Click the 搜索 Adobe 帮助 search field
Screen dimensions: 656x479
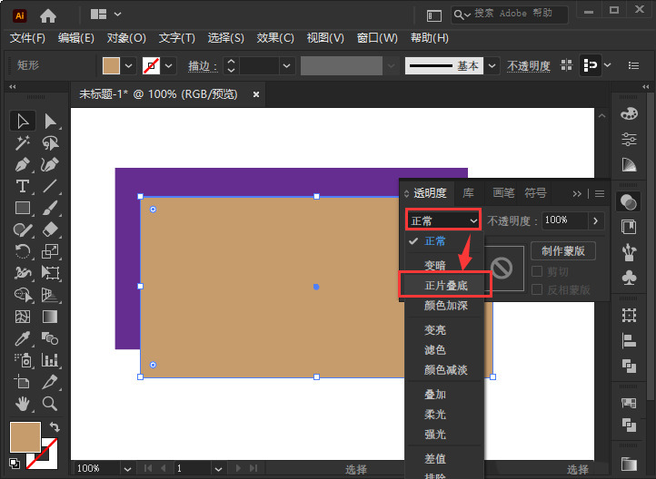(509, 15)
